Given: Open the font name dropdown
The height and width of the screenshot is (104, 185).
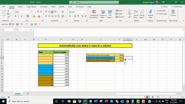Looking at the screenshot, I should (x=30, y=12).
